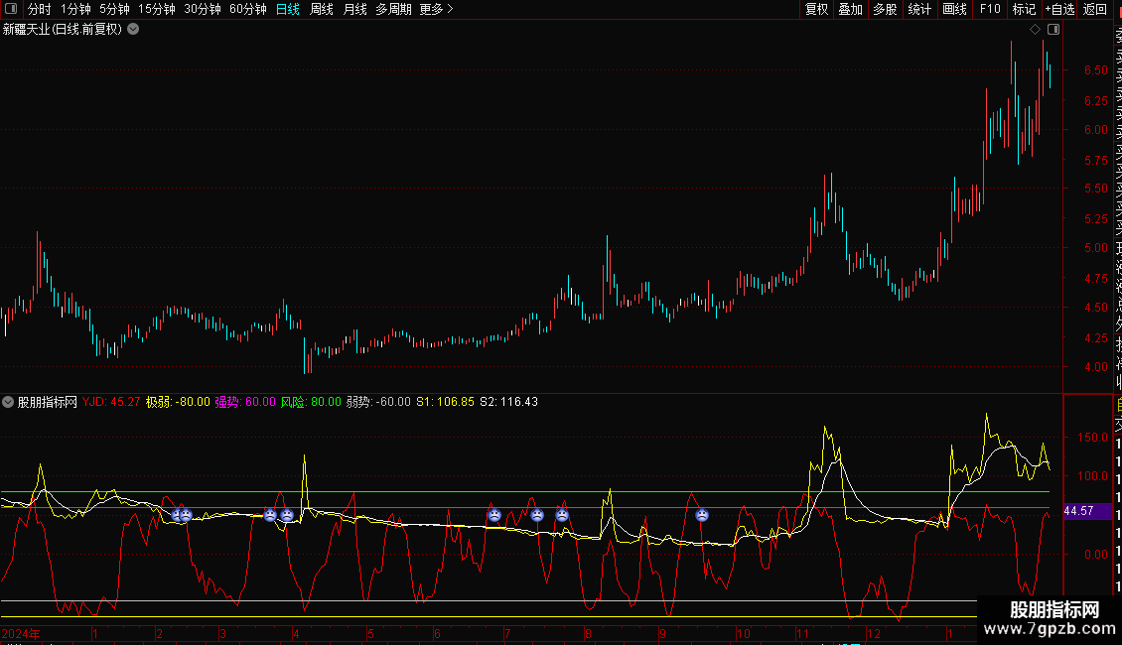Switch to 月线 monthly chart
1122x645 pixels.
click(x=354, y=9)
